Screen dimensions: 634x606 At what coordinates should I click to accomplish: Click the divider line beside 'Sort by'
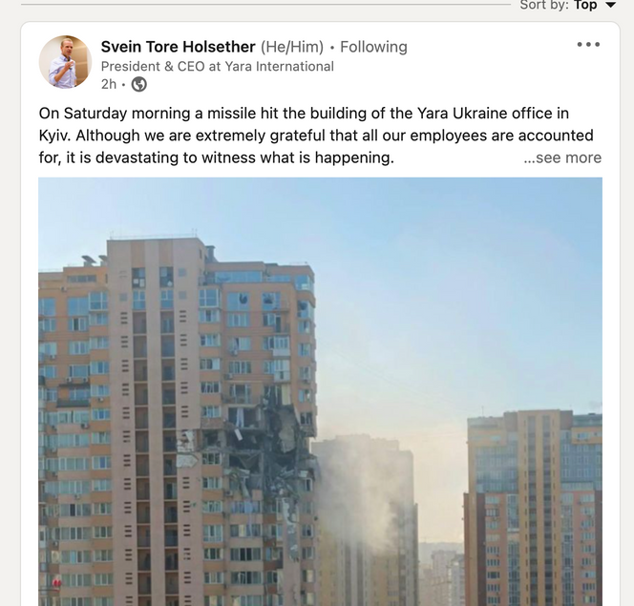266,5
